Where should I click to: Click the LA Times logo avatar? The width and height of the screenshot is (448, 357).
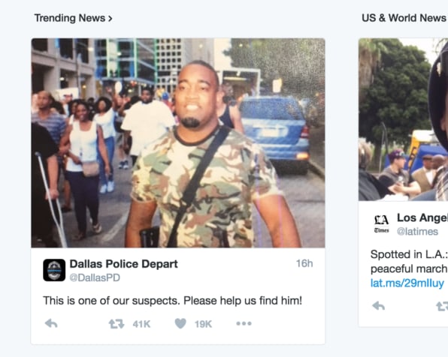tap(381, 224)
